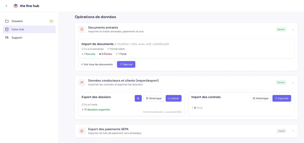Image resolution: width=304 pixels, height=143 pixels.
Task: Click the Export des dossiers title
Action: coord(96,97)
